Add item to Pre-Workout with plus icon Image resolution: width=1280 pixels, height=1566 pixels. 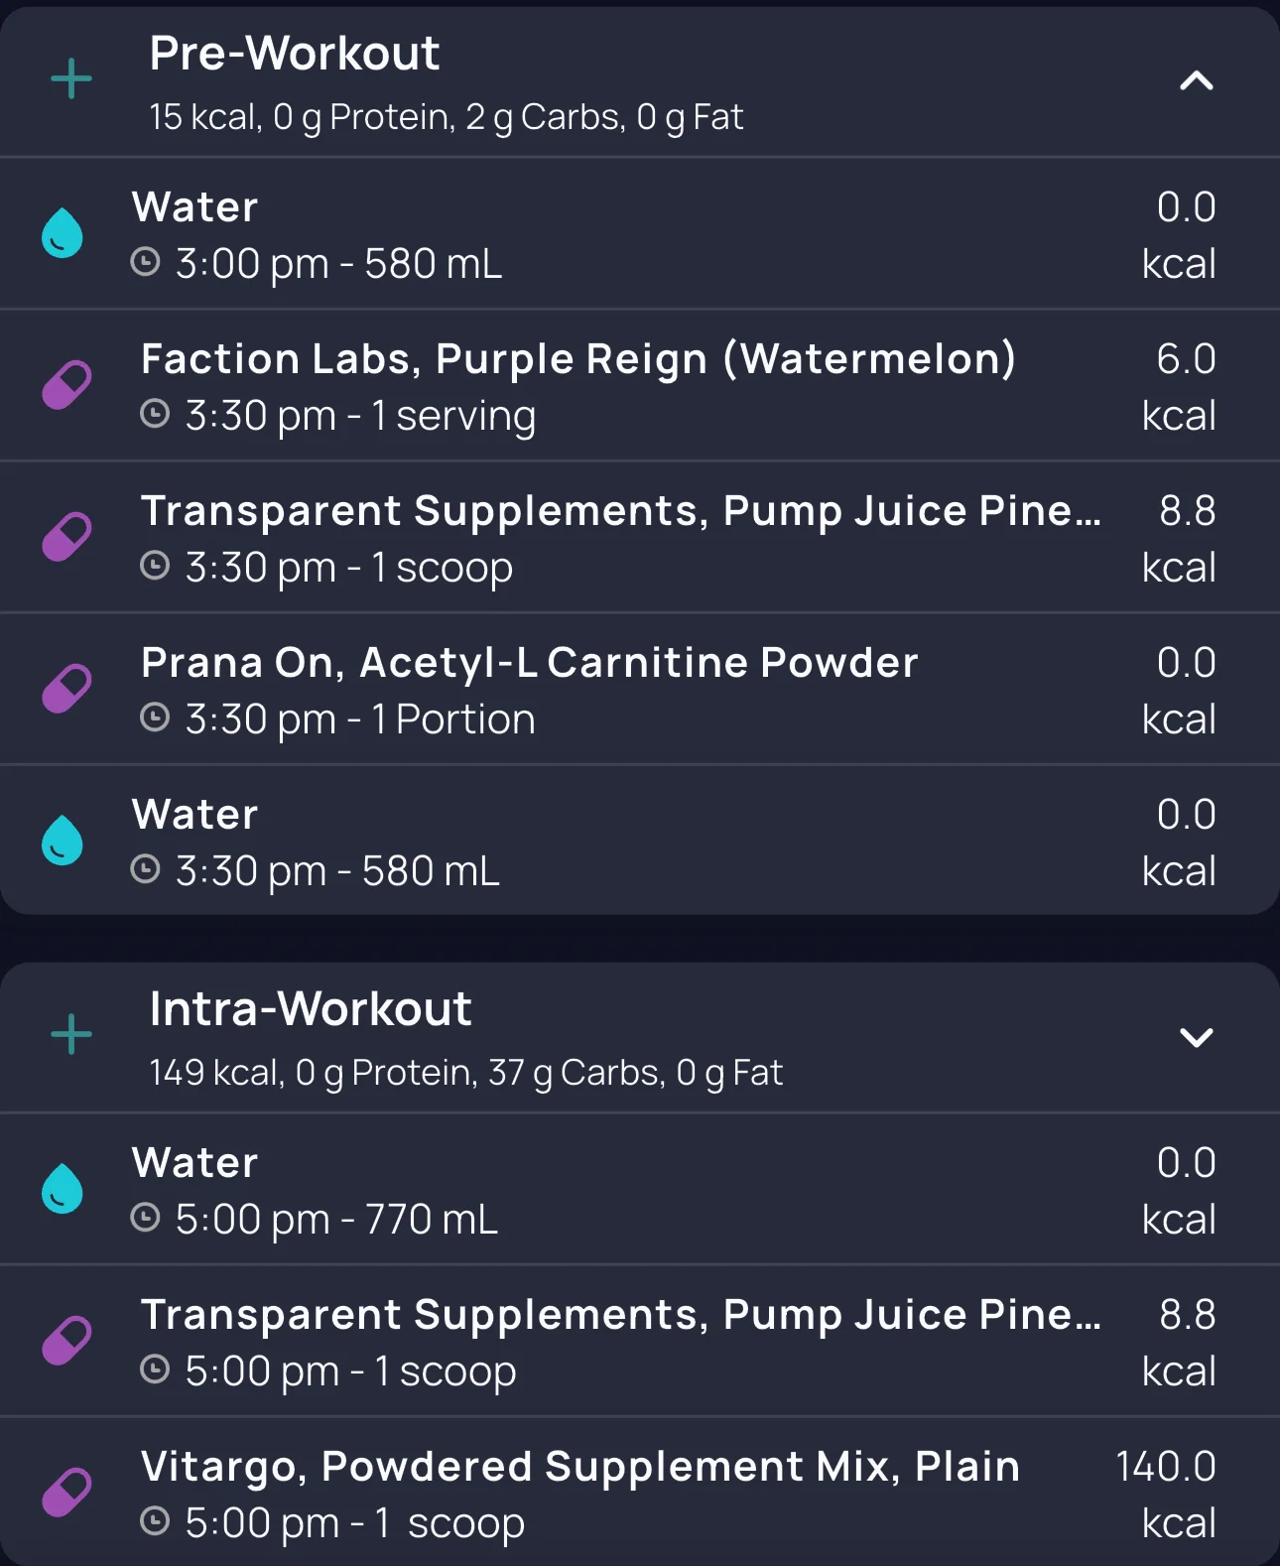[x=71, y=79]
